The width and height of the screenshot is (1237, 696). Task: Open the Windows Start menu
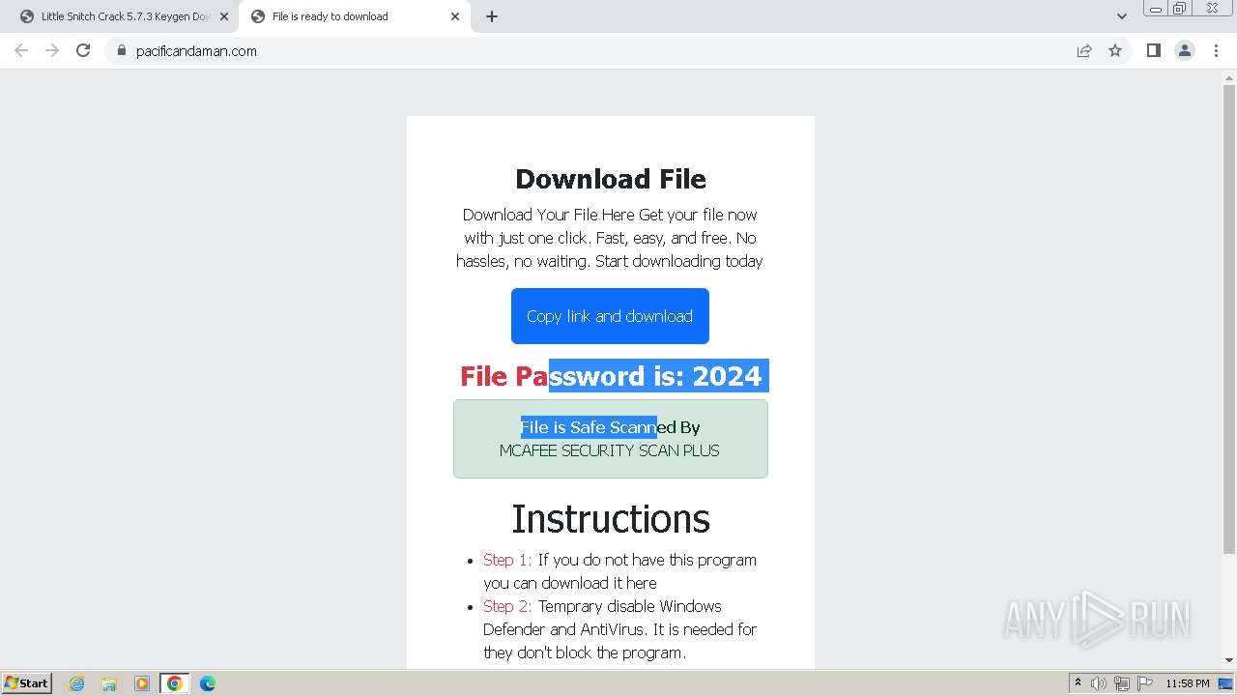(x=26, y=682)
